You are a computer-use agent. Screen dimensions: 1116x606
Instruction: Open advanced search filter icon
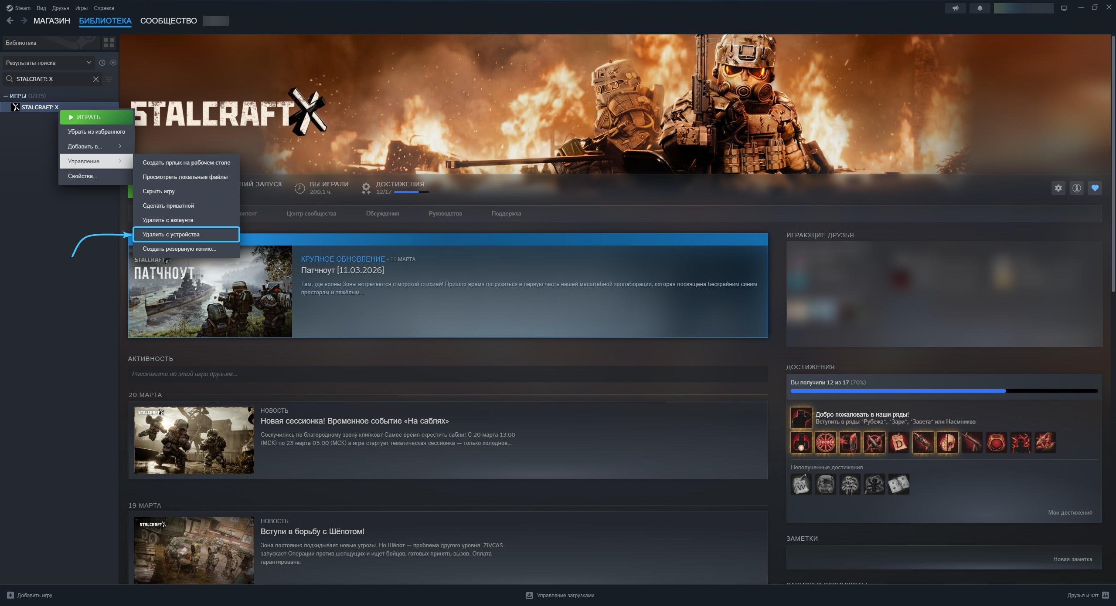point(109,79)
